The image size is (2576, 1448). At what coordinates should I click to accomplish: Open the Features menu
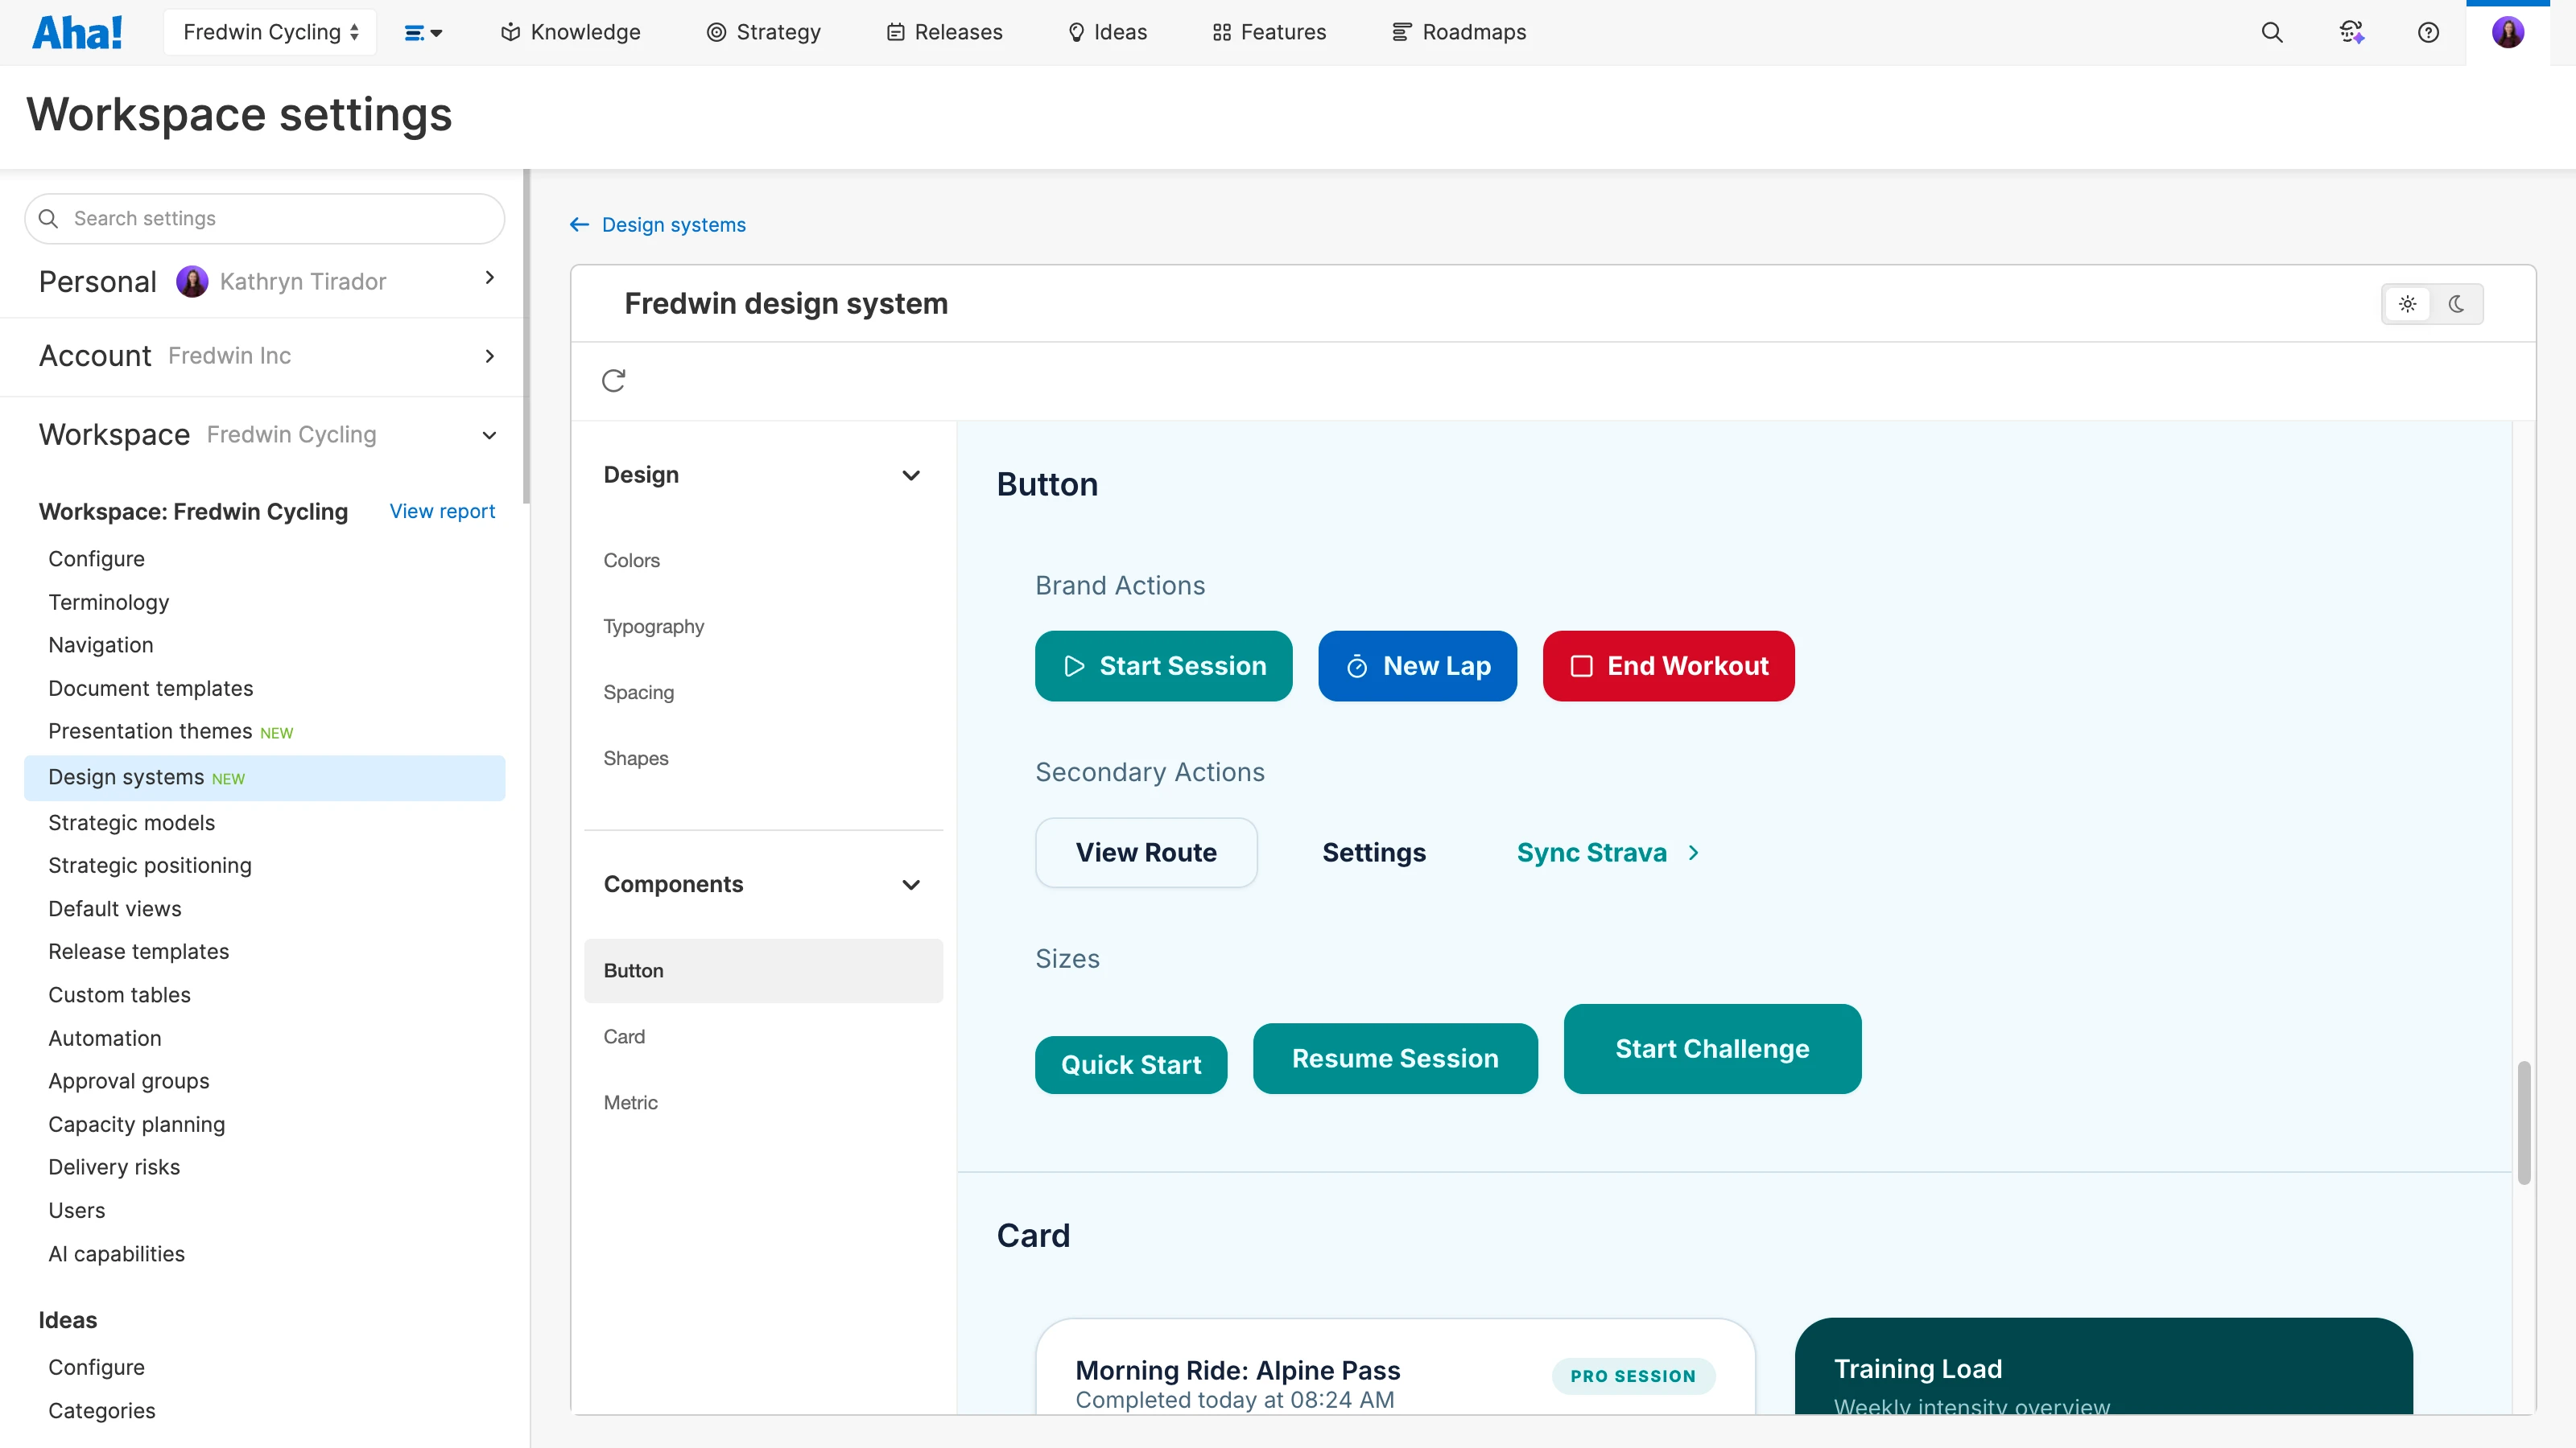1269,32
